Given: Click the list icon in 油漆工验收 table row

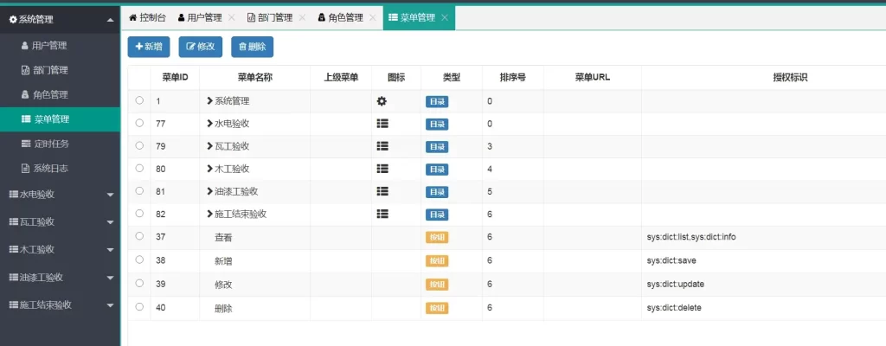Looking at the screenshot, I should (x=382, y=191).
